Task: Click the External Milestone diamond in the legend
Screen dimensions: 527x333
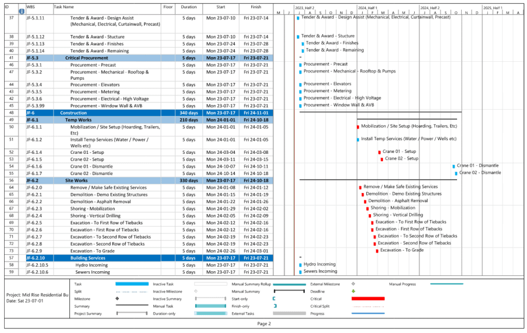Action: pos(352,284)
